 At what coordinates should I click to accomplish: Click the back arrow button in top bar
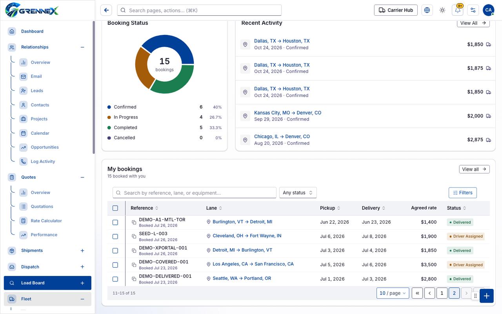tap(106, 10)
